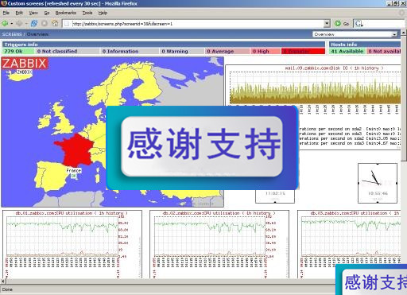Open the Overview screen selector dropdown
The image size is (407, 295).
355,34
